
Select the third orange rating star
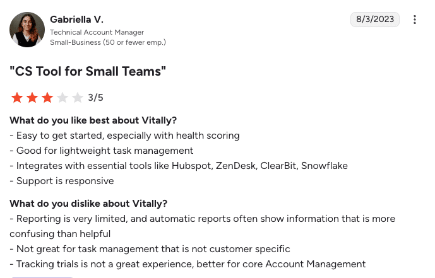47,98
